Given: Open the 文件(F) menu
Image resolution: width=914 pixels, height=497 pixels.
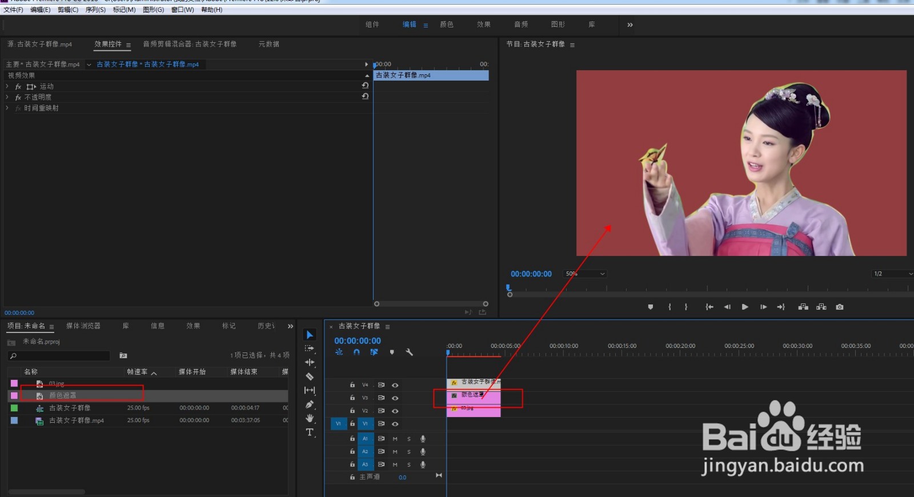Looking at the screenshot, I should [x=13, y=10].
